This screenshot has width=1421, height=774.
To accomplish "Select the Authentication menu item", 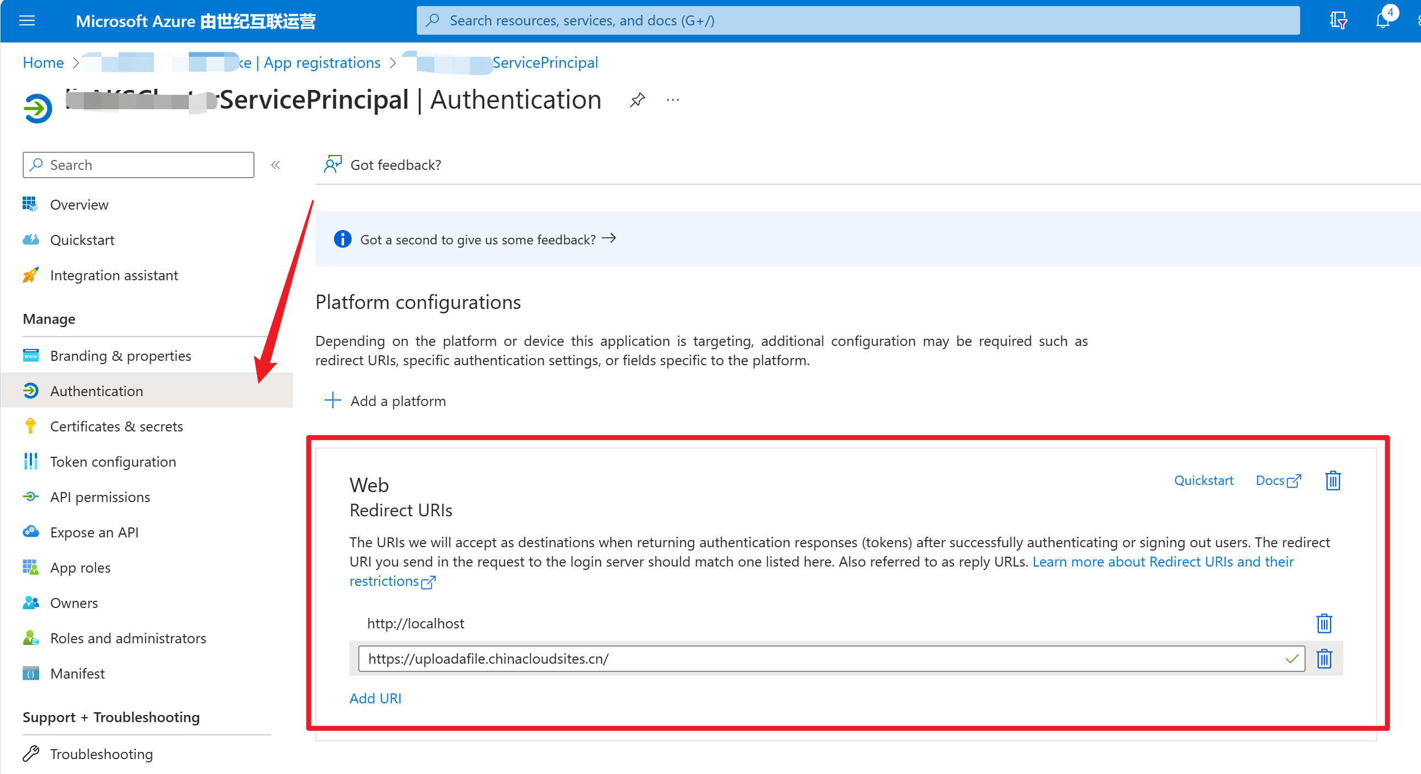I will pos(96,391).
